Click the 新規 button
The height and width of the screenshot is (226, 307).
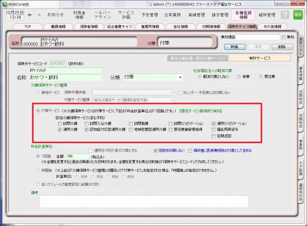(234, 47)
